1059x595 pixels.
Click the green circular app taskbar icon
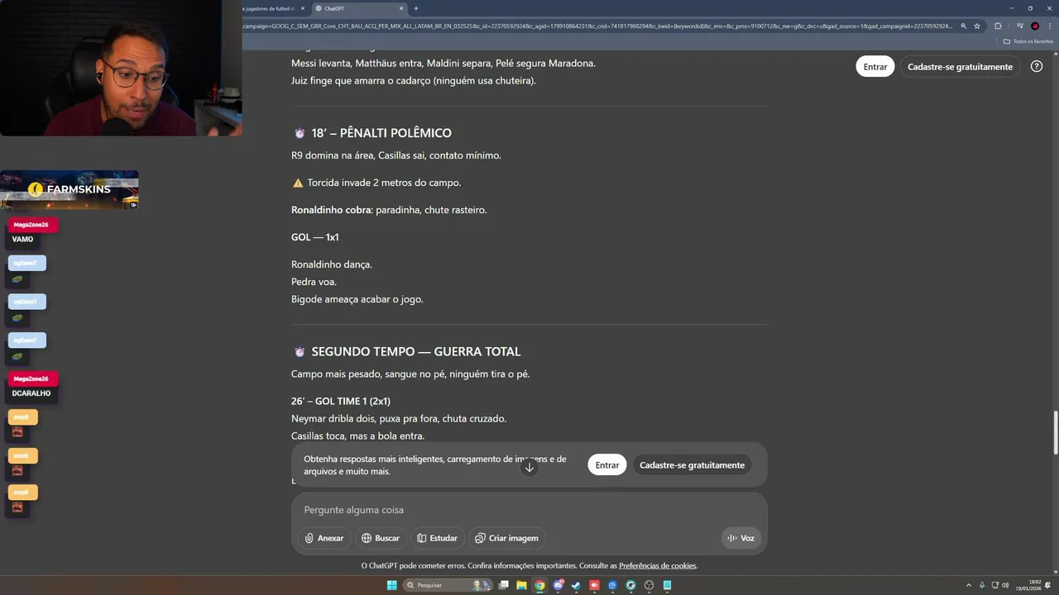(x=630, y=585)
